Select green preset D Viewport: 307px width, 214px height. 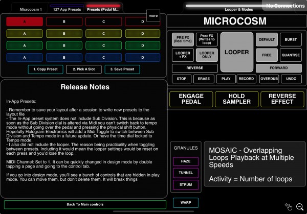tap(143, 45)
